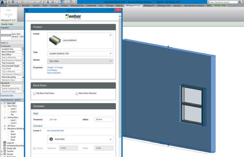This screenshot has width=244, height=157.
Task: Click the Families icon in Project Browser
Action: click(x=5, y=151)
